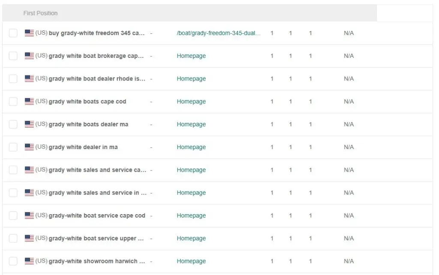
Task: Select checkbox for grady-white showroom harwich row
Action: [13, 261]
